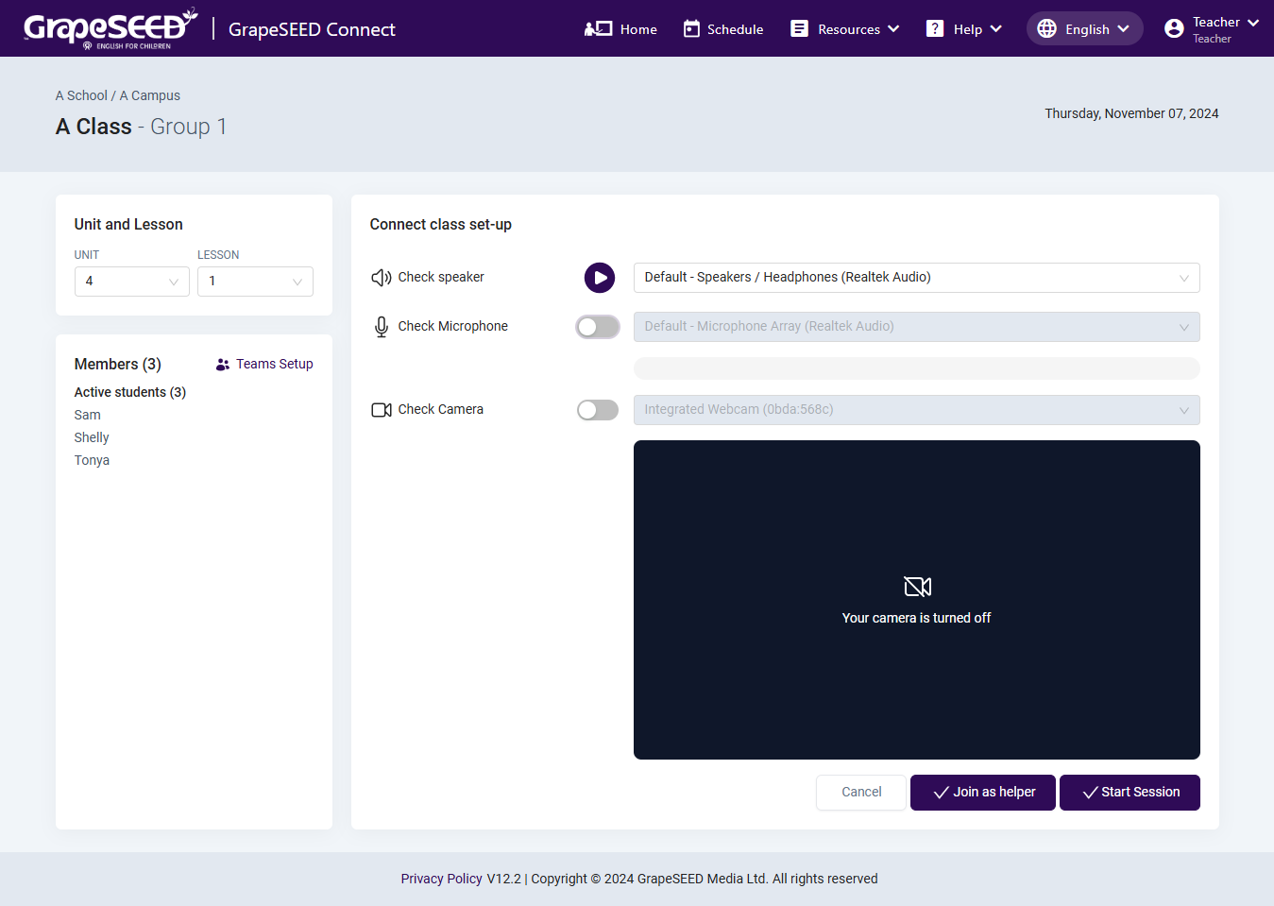Click A School / A Campus breadcrumb
Screen dimensions: 1274x906
tap(118, 96)
